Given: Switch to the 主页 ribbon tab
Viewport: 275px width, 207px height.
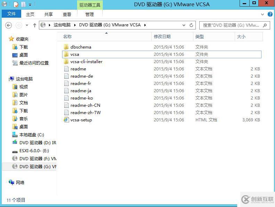Looking at the screenshot, I should click(x=30, y=14).
